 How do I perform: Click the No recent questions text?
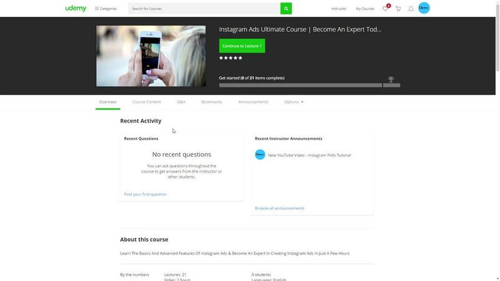181,154
